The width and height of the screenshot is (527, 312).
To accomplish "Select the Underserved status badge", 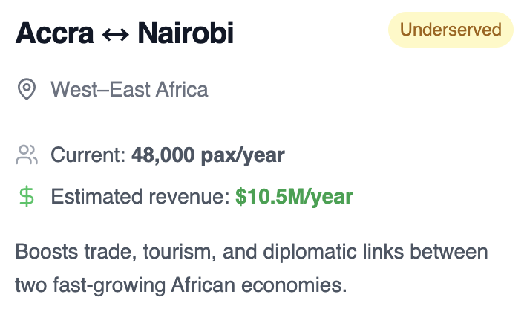I will (451, 30).
